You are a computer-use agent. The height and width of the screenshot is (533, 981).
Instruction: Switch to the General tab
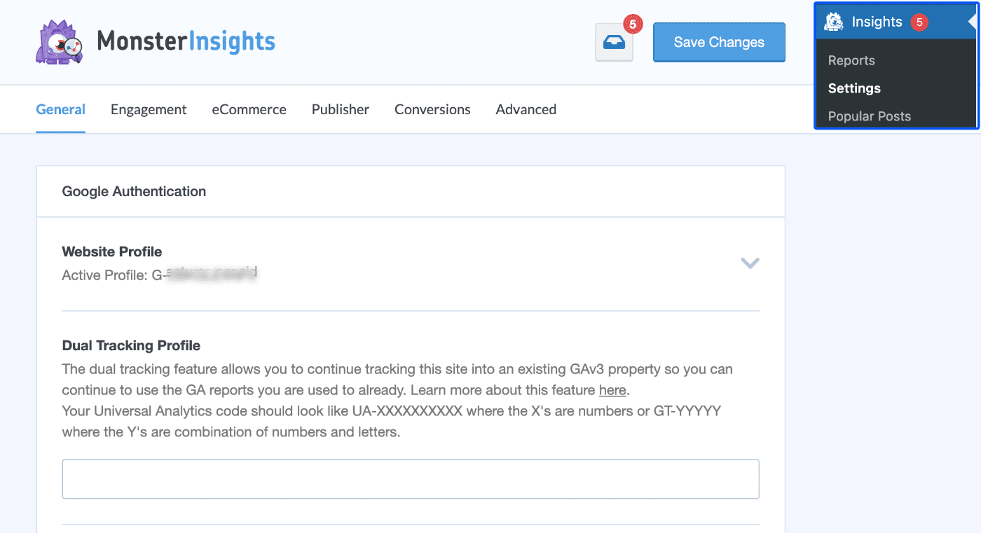(x=61, y=109)
